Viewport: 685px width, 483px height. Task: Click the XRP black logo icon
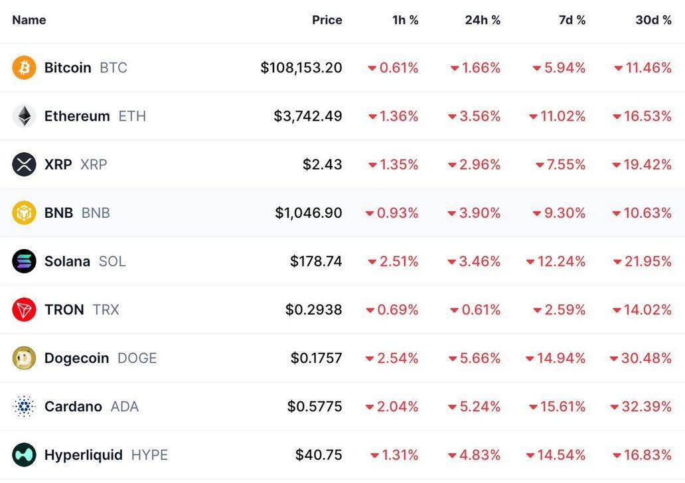(x=24, y=165)
